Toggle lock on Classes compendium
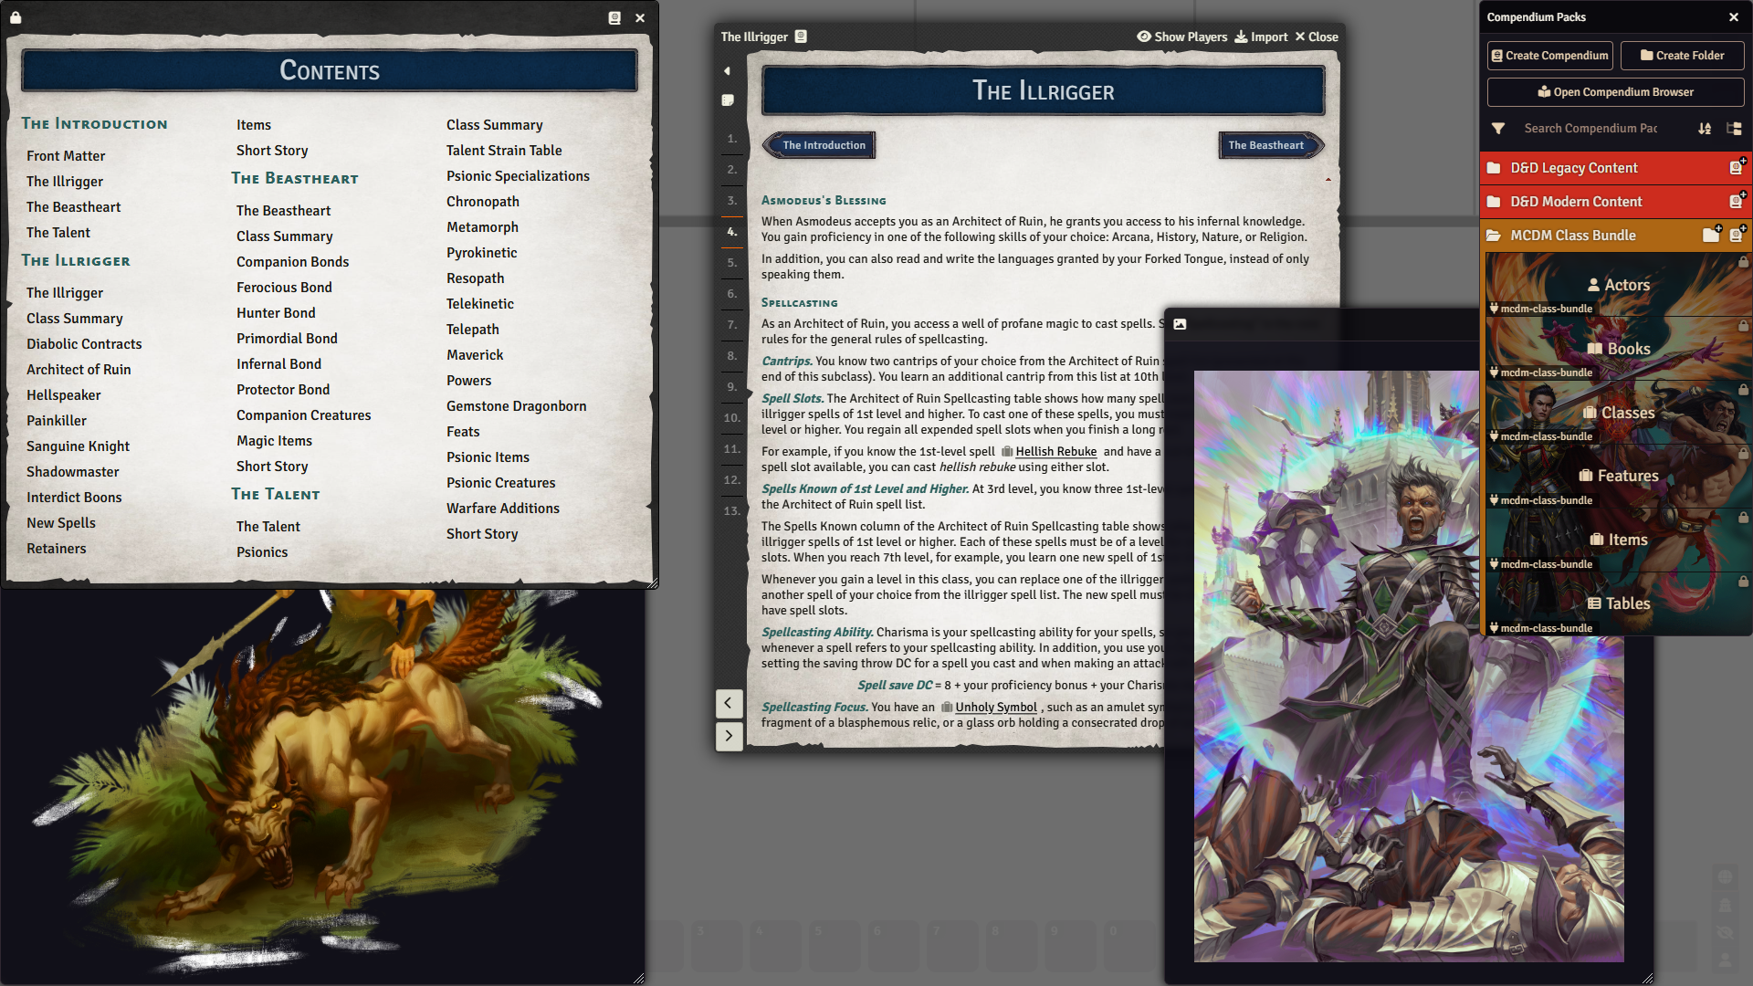Screen dimensions: 1753x986 pyautogui.click(x=1743, y=390)
